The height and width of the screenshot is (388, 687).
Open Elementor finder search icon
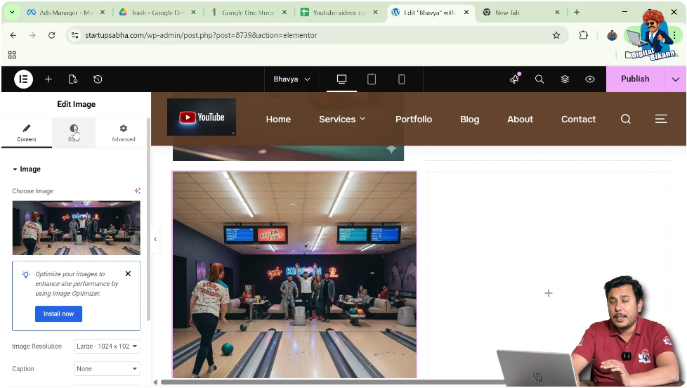coord(539,79)
